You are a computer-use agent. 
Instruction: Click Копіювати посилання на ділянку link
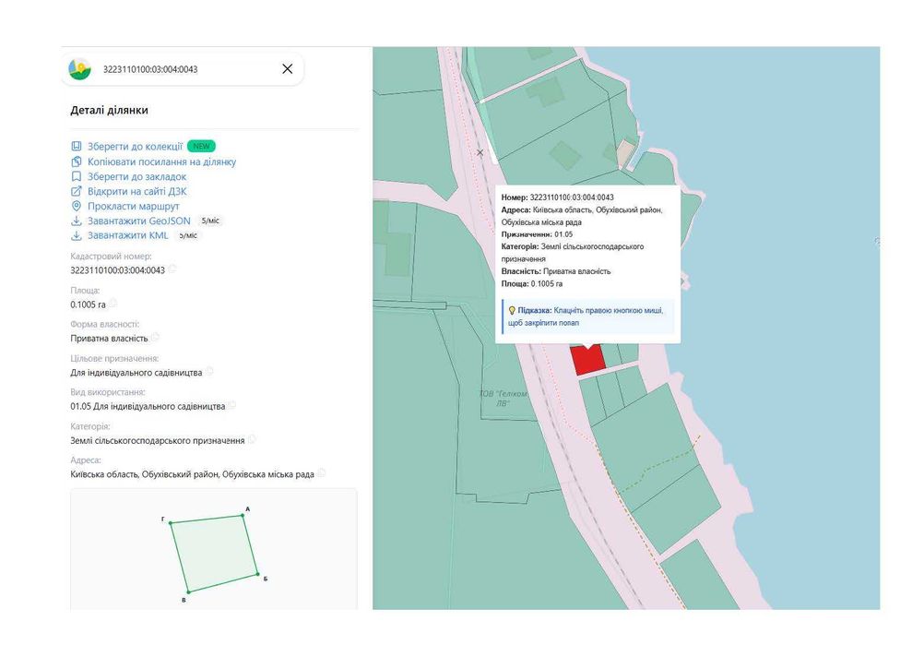pos(161,161)
